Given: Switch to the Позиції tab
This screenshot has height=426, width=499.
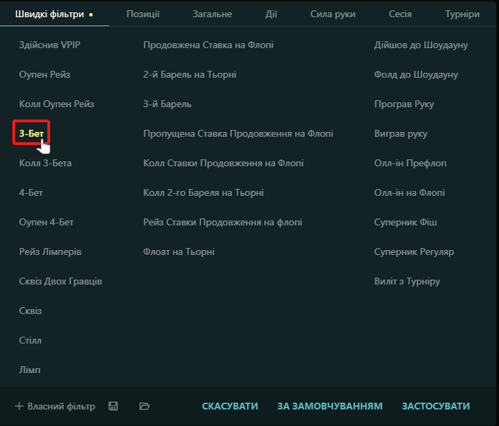Looking at the screenshot, I should pyautogui.click(x=143, y=14).
